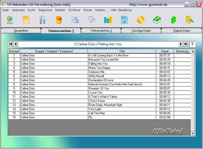Click the album title 'Celine Dion / Falling Into You'

point(98,44)
